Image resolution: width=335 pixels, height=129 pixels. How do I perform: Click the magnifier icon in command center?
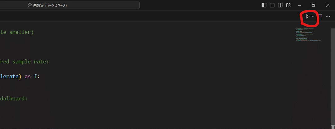29,5
